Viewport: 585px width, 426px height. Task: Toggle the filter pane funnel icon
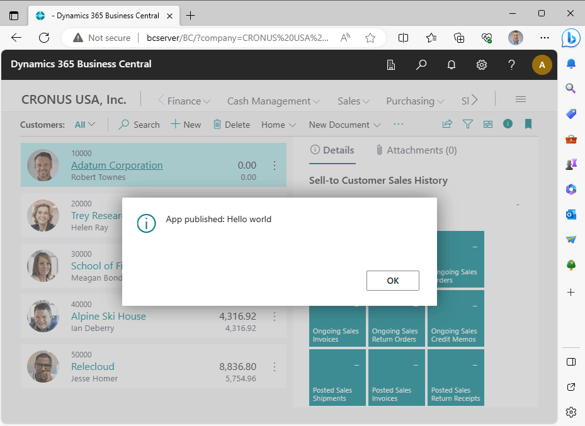point(467,125)
